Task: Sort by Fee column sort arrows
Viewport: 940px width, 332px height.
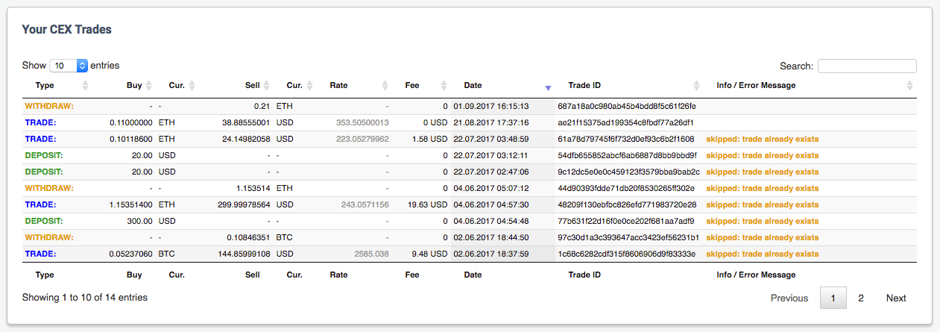Action: 444,86
